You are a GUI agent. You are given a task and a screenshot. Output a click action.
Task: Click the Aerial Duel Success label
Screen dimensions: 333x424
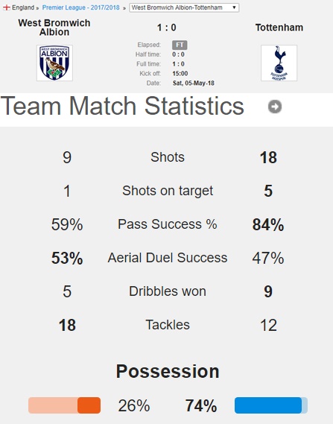click(168, 258)
